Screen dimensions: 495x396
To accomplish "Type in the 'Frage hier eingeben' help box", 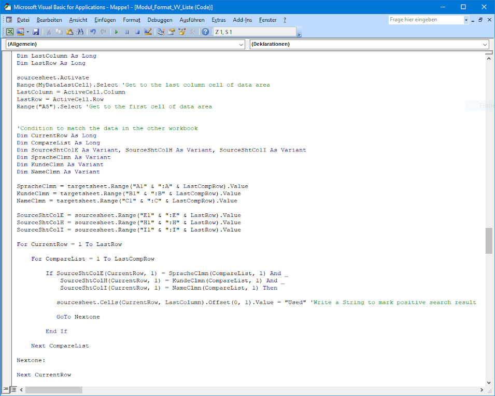I will (x=425, y=20).
